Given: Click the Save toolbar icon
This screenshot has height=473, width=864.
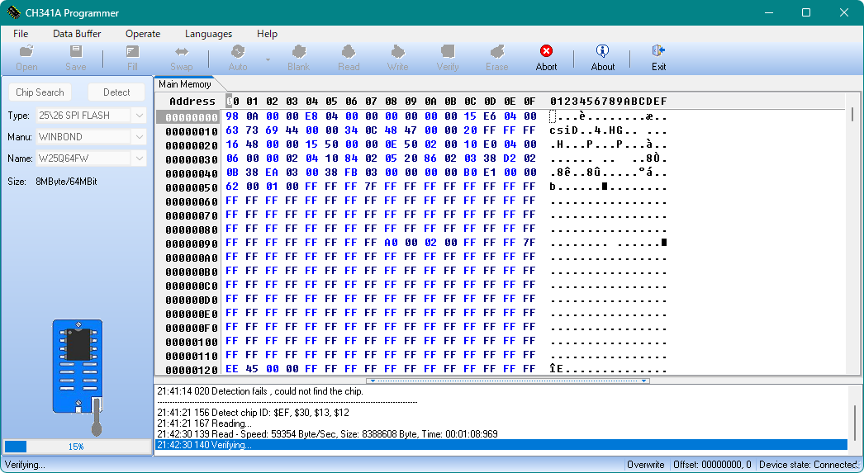Looking at the screenshot, I should coord(75,58).
